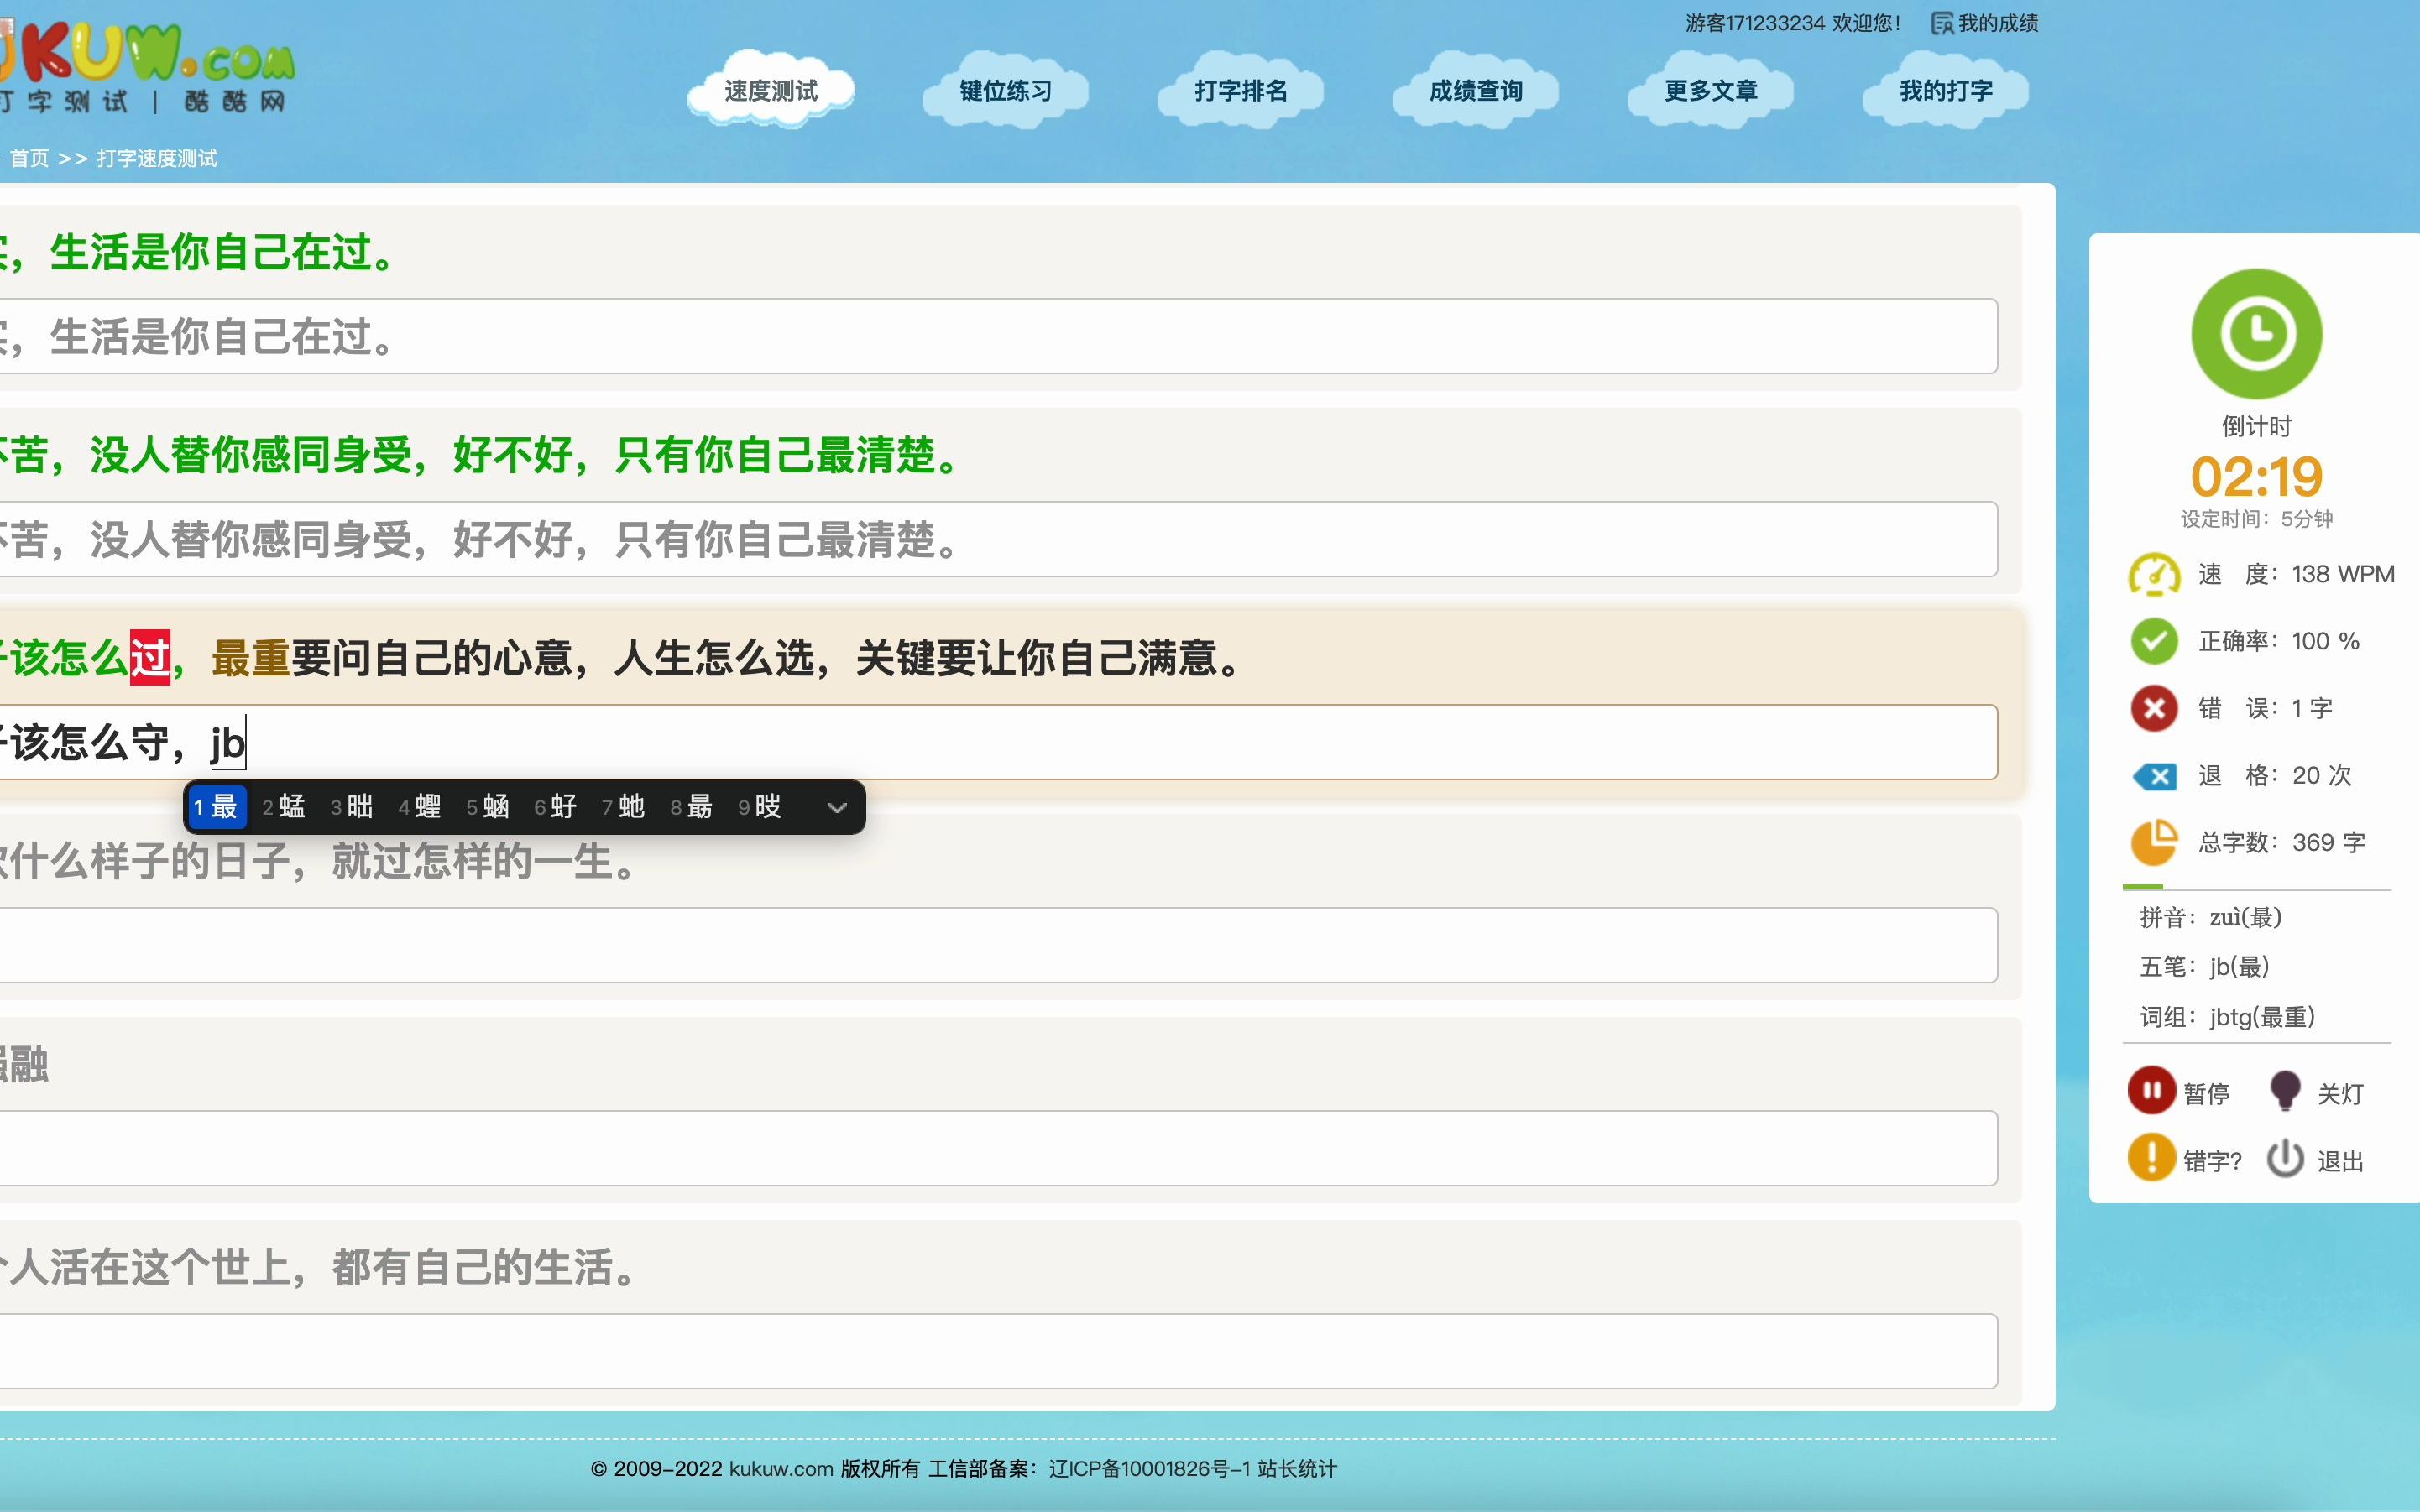Select candidate 最 in the IME bar
The width and height of the screenshot is (2420, 1512).
[217, 807]
